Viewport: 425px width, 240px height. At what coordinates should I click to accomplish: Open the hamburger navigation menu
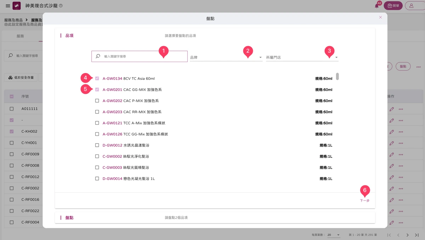click(8, 6)
